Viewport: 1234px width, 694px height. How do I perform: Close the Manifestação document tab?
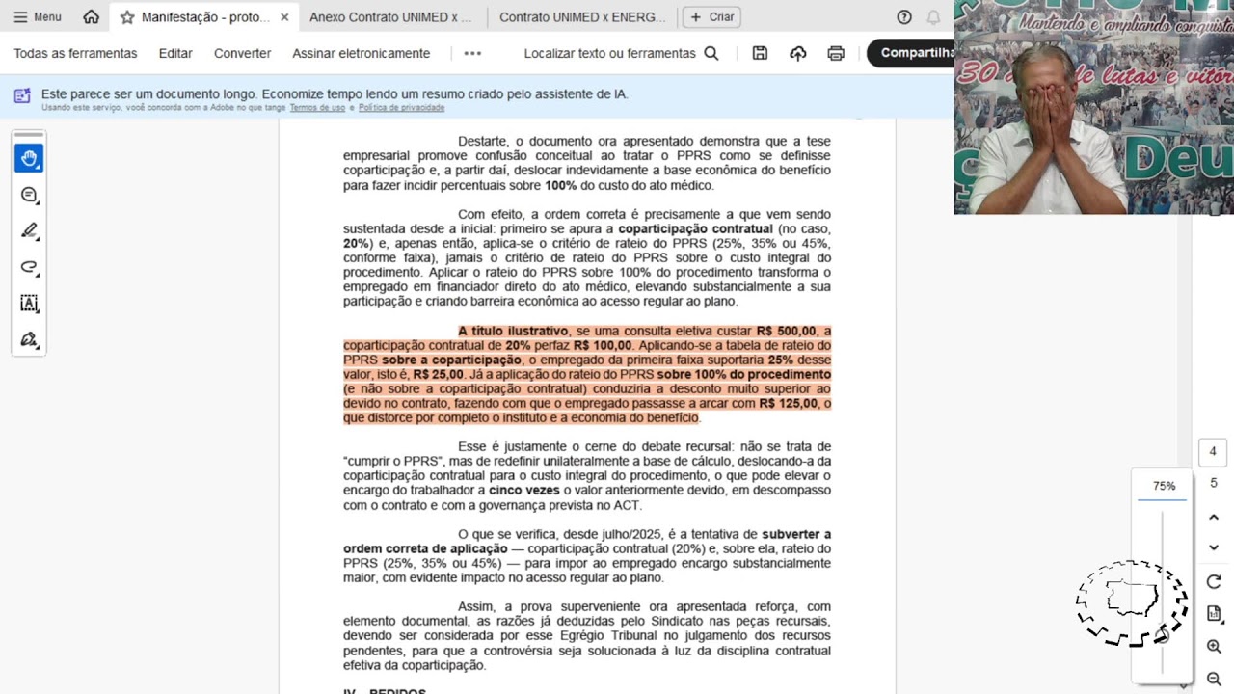pos(284,17)
